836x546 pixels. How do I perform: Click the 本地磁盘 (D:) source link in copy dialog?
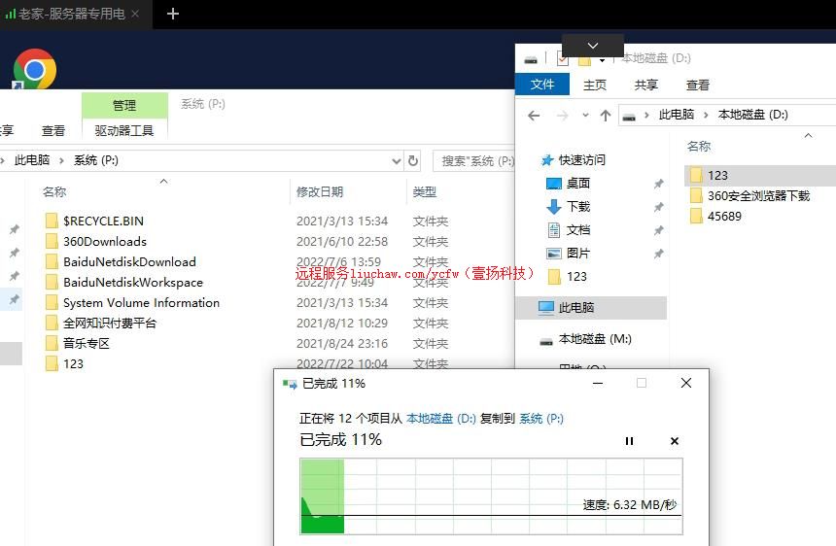(440, 418)
